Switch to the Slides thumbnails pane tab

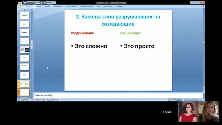[19, 9]
